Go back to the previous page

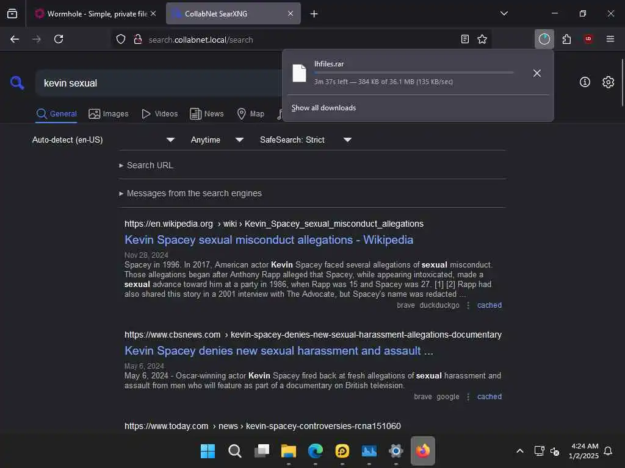tap(15, 39)
